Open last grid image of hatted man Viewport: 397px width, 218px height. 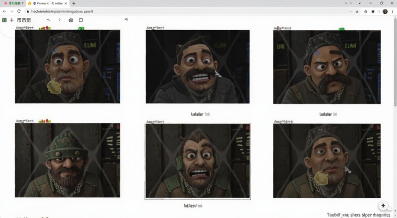pos(327,161)
